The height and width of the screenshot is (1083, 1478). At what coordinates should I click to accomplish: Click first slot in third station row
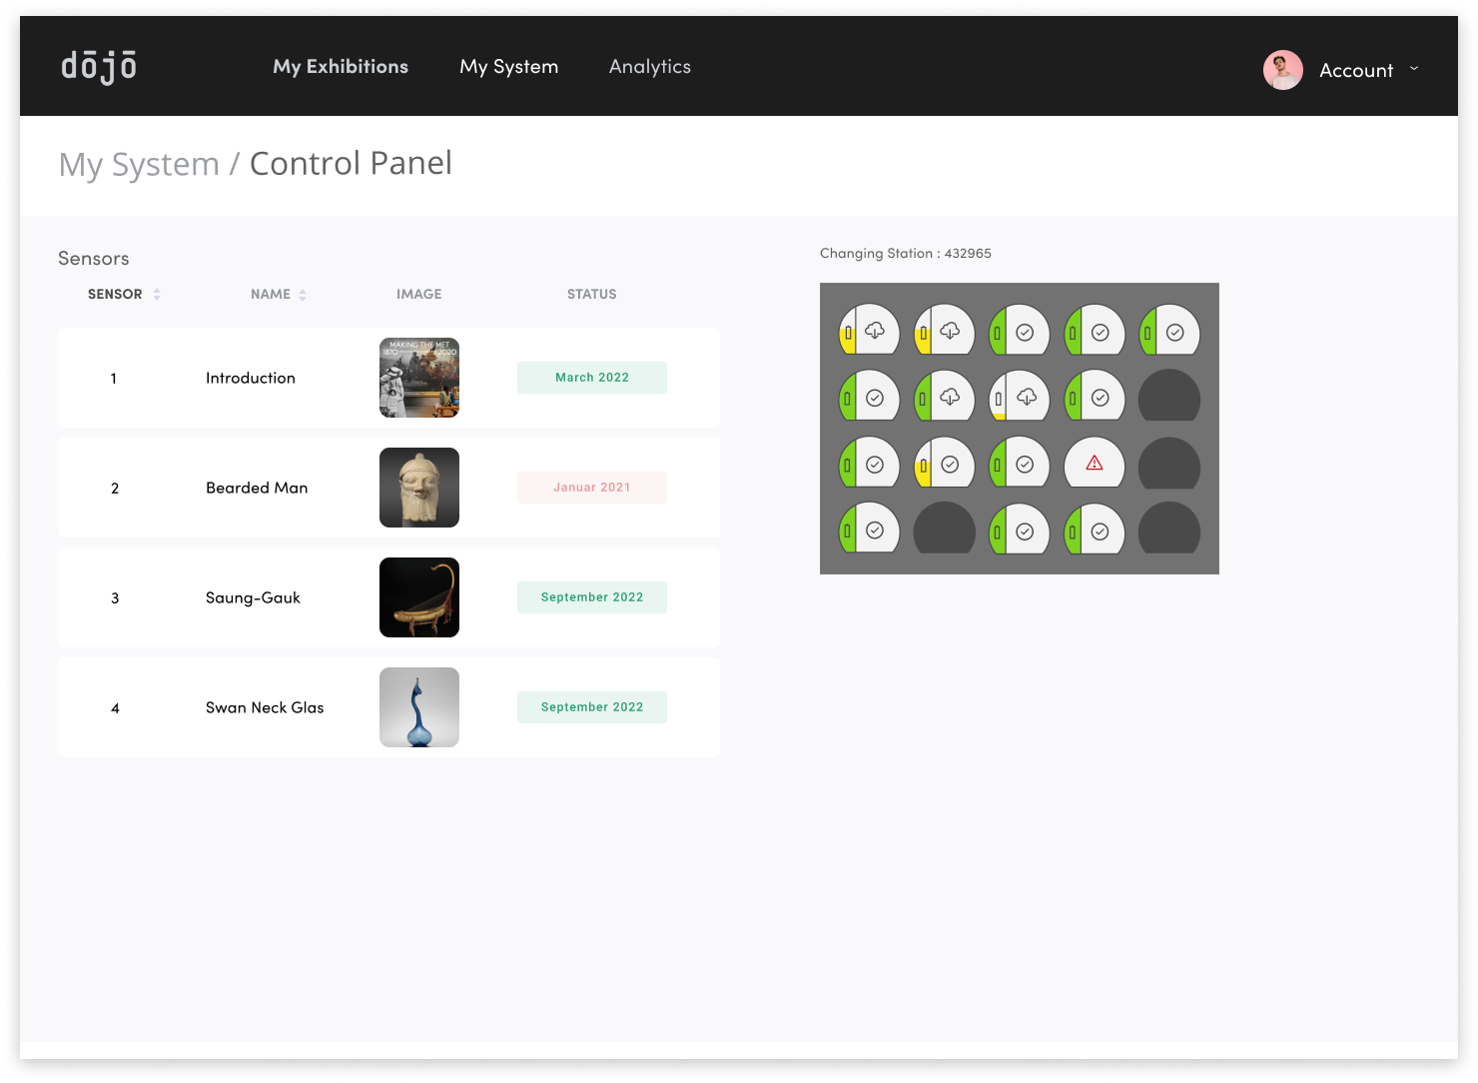[869, 464]
